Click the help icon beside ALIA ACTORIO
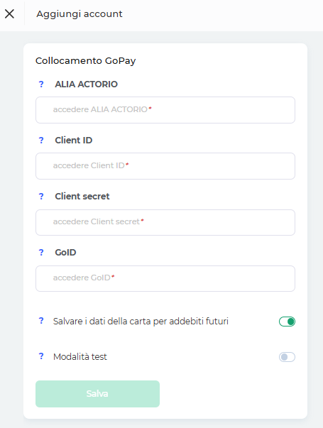The width and height of the screenshot is (323, 428). [x=41, y=84]
